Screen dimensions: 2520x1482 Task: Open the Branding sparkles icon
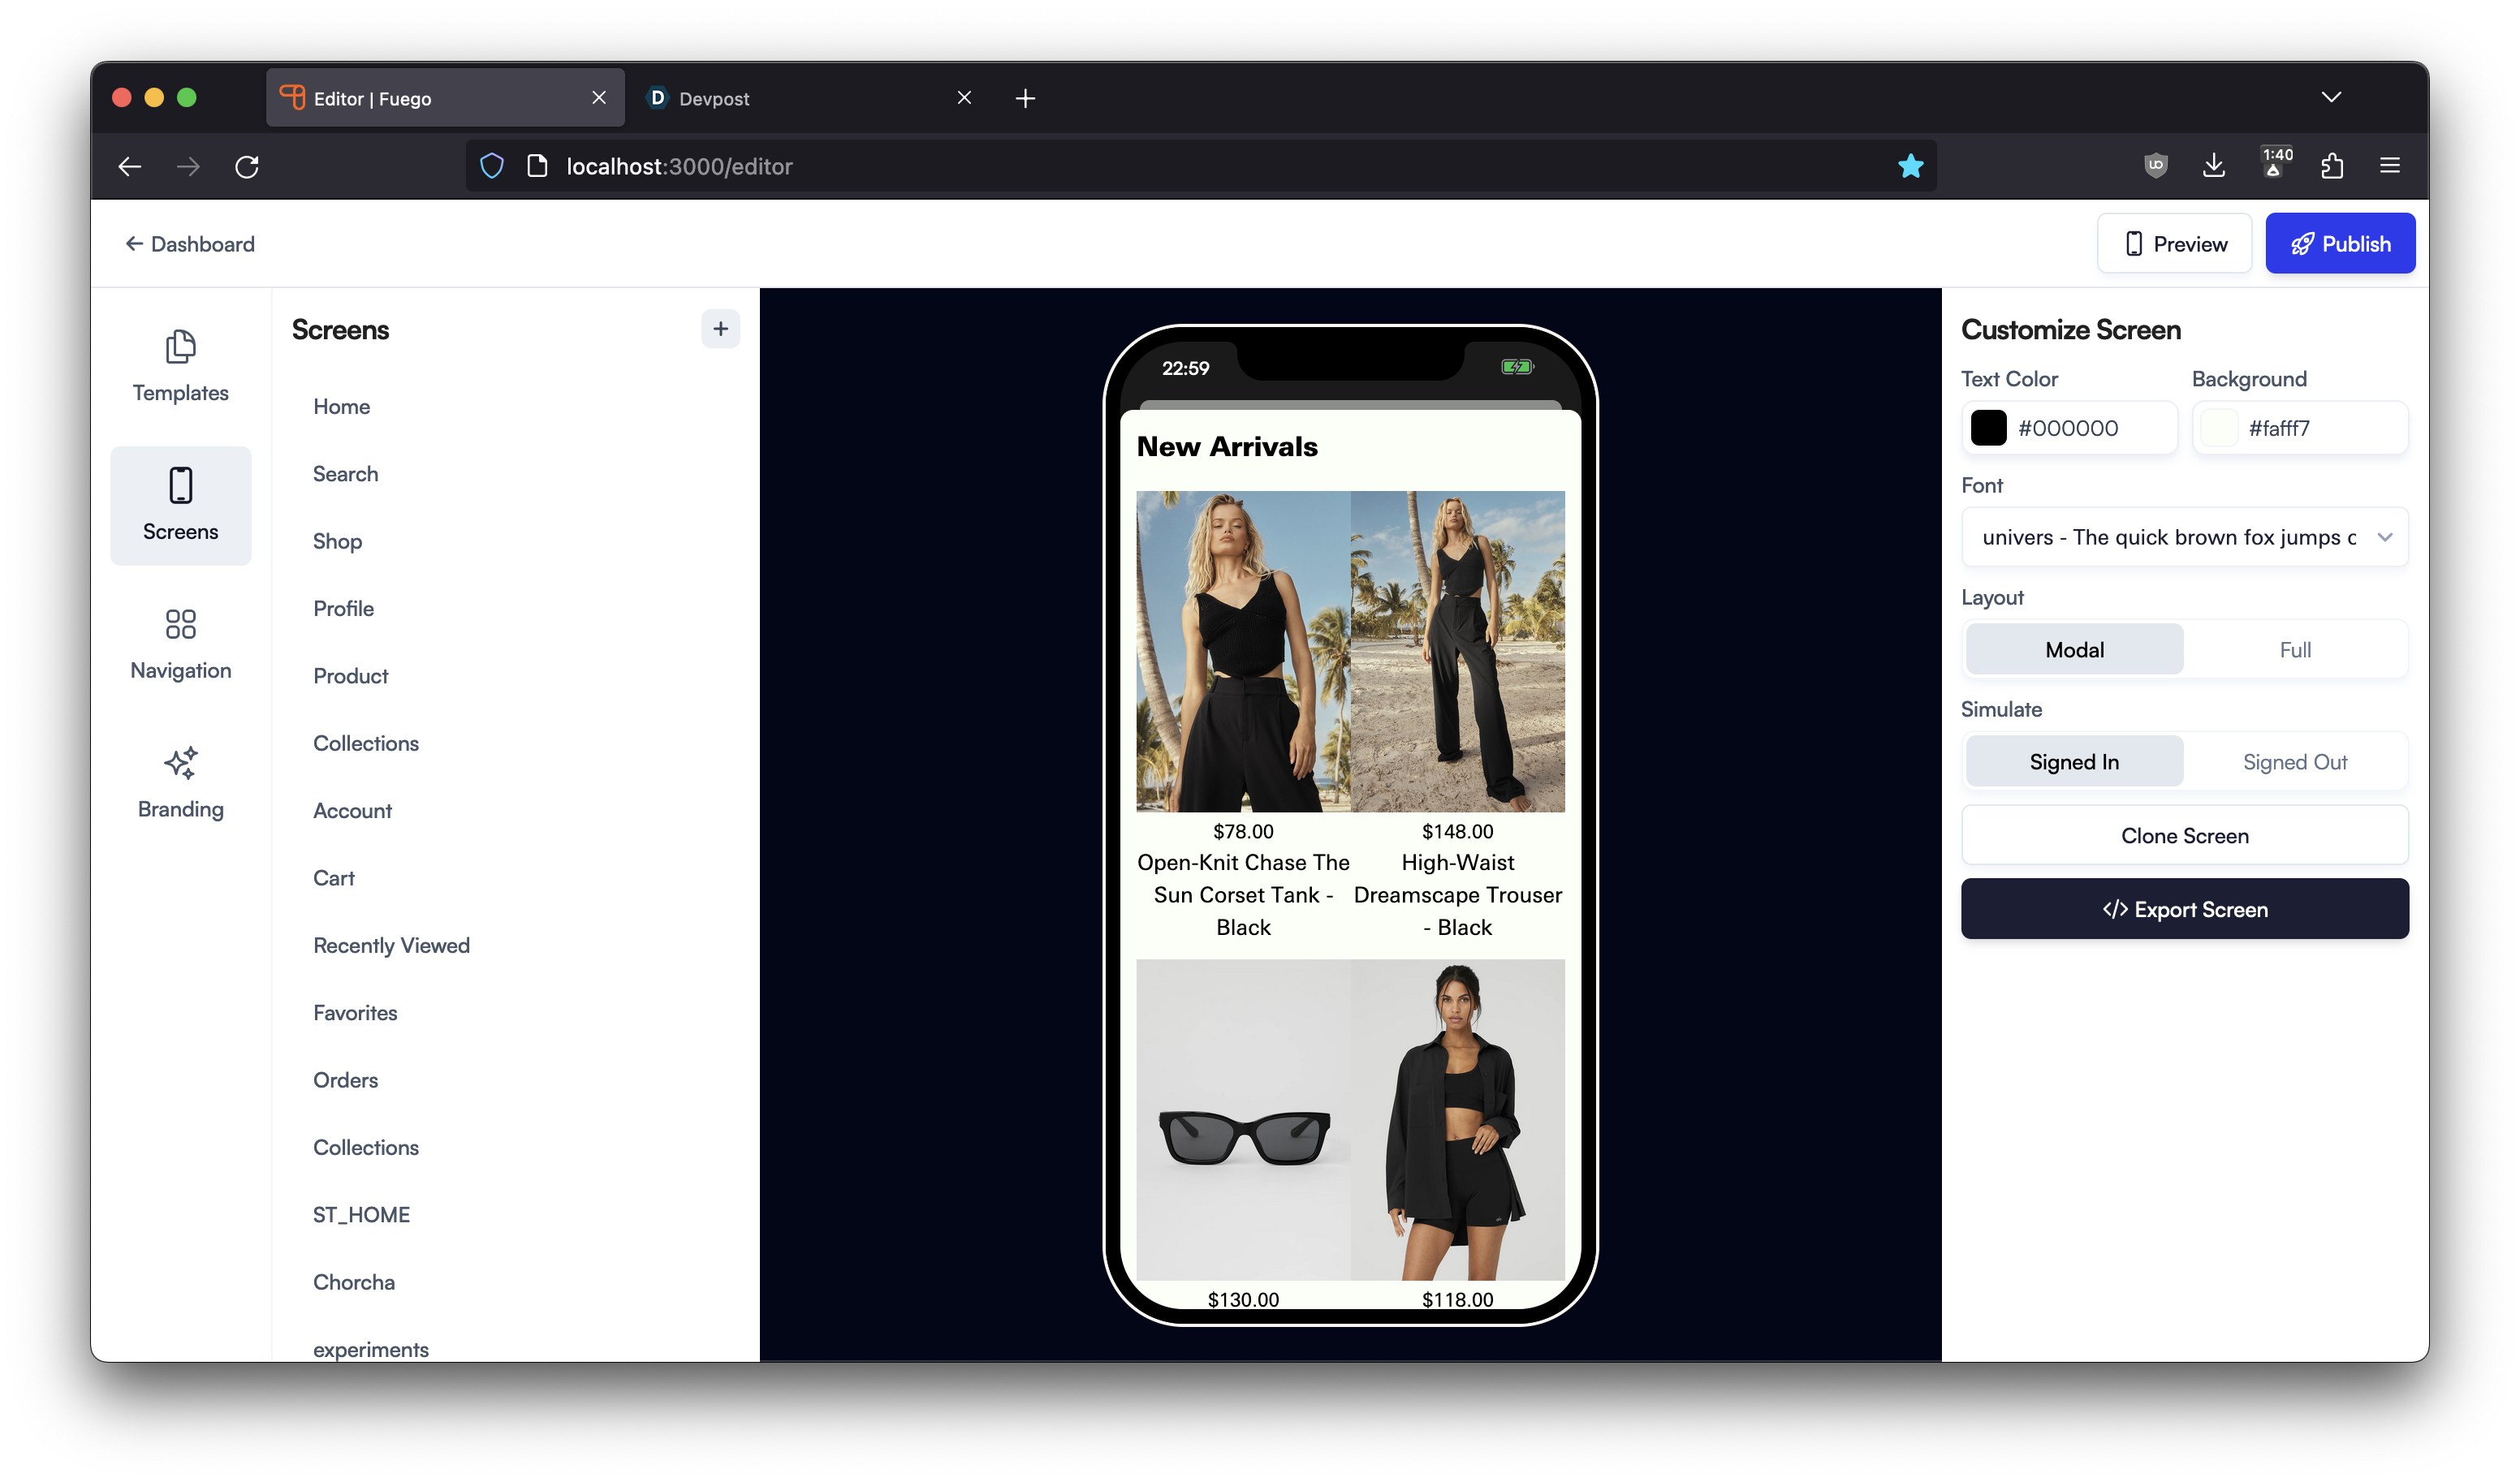[x=180, y=763]
